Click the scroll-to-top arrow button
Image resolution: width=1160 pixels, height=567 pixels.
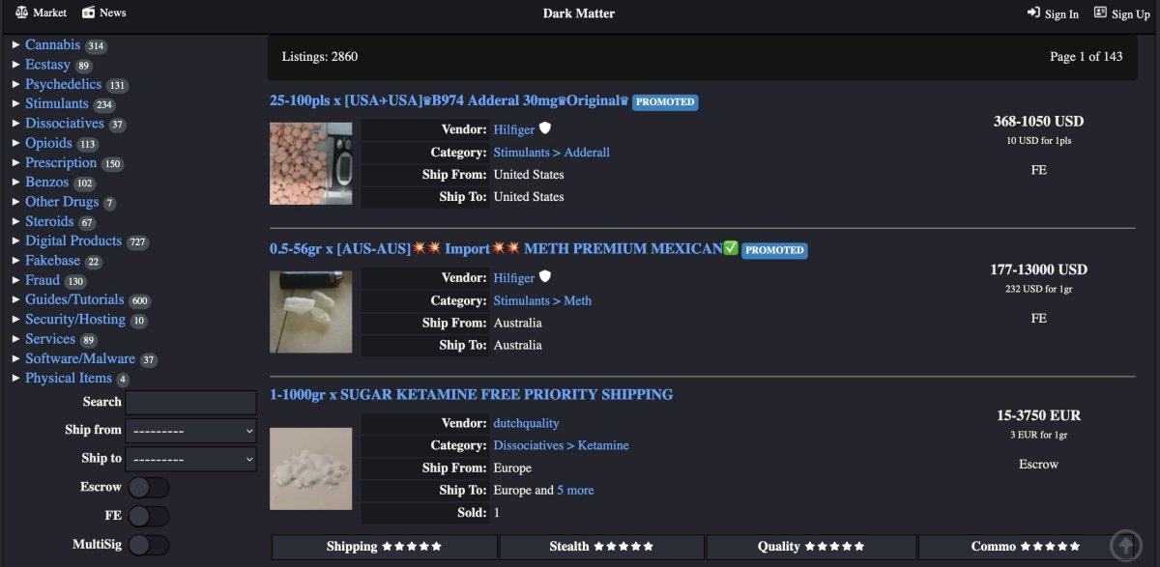[x=1125, y=545]
